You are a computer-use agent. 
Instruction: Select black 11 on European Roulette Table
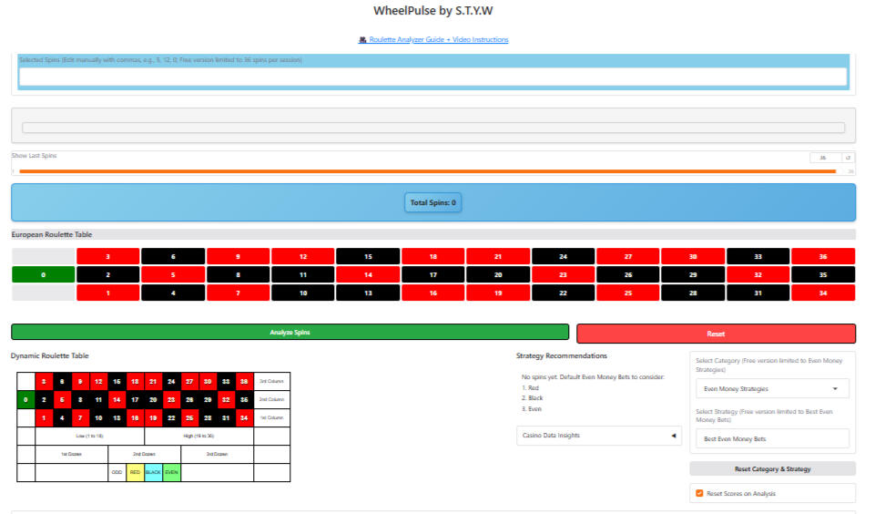[303, 275]
